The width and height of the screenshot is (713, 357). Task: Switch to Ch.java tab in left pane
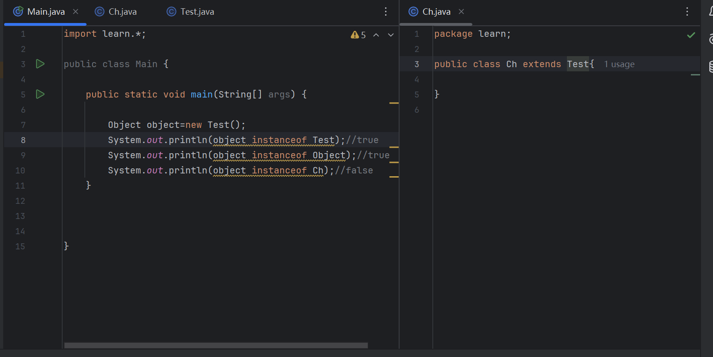116,12
